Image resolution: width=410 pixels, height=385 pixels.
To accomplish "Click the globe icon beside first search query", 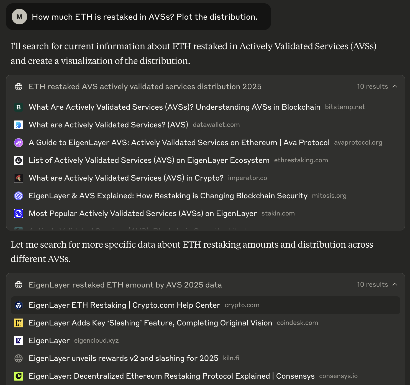I will pos(19,87).
